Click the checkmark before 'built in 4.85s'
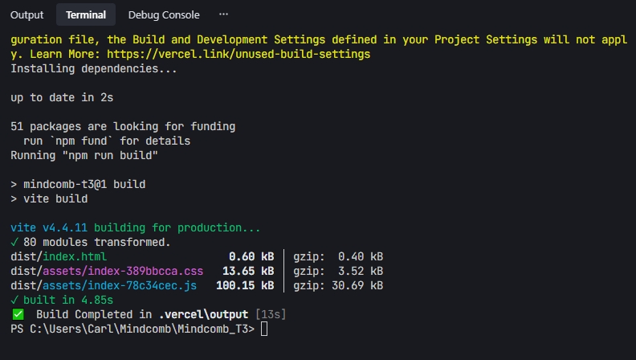Image resolution: width=636 pixels, height=360 pixels. coord(14,300)
